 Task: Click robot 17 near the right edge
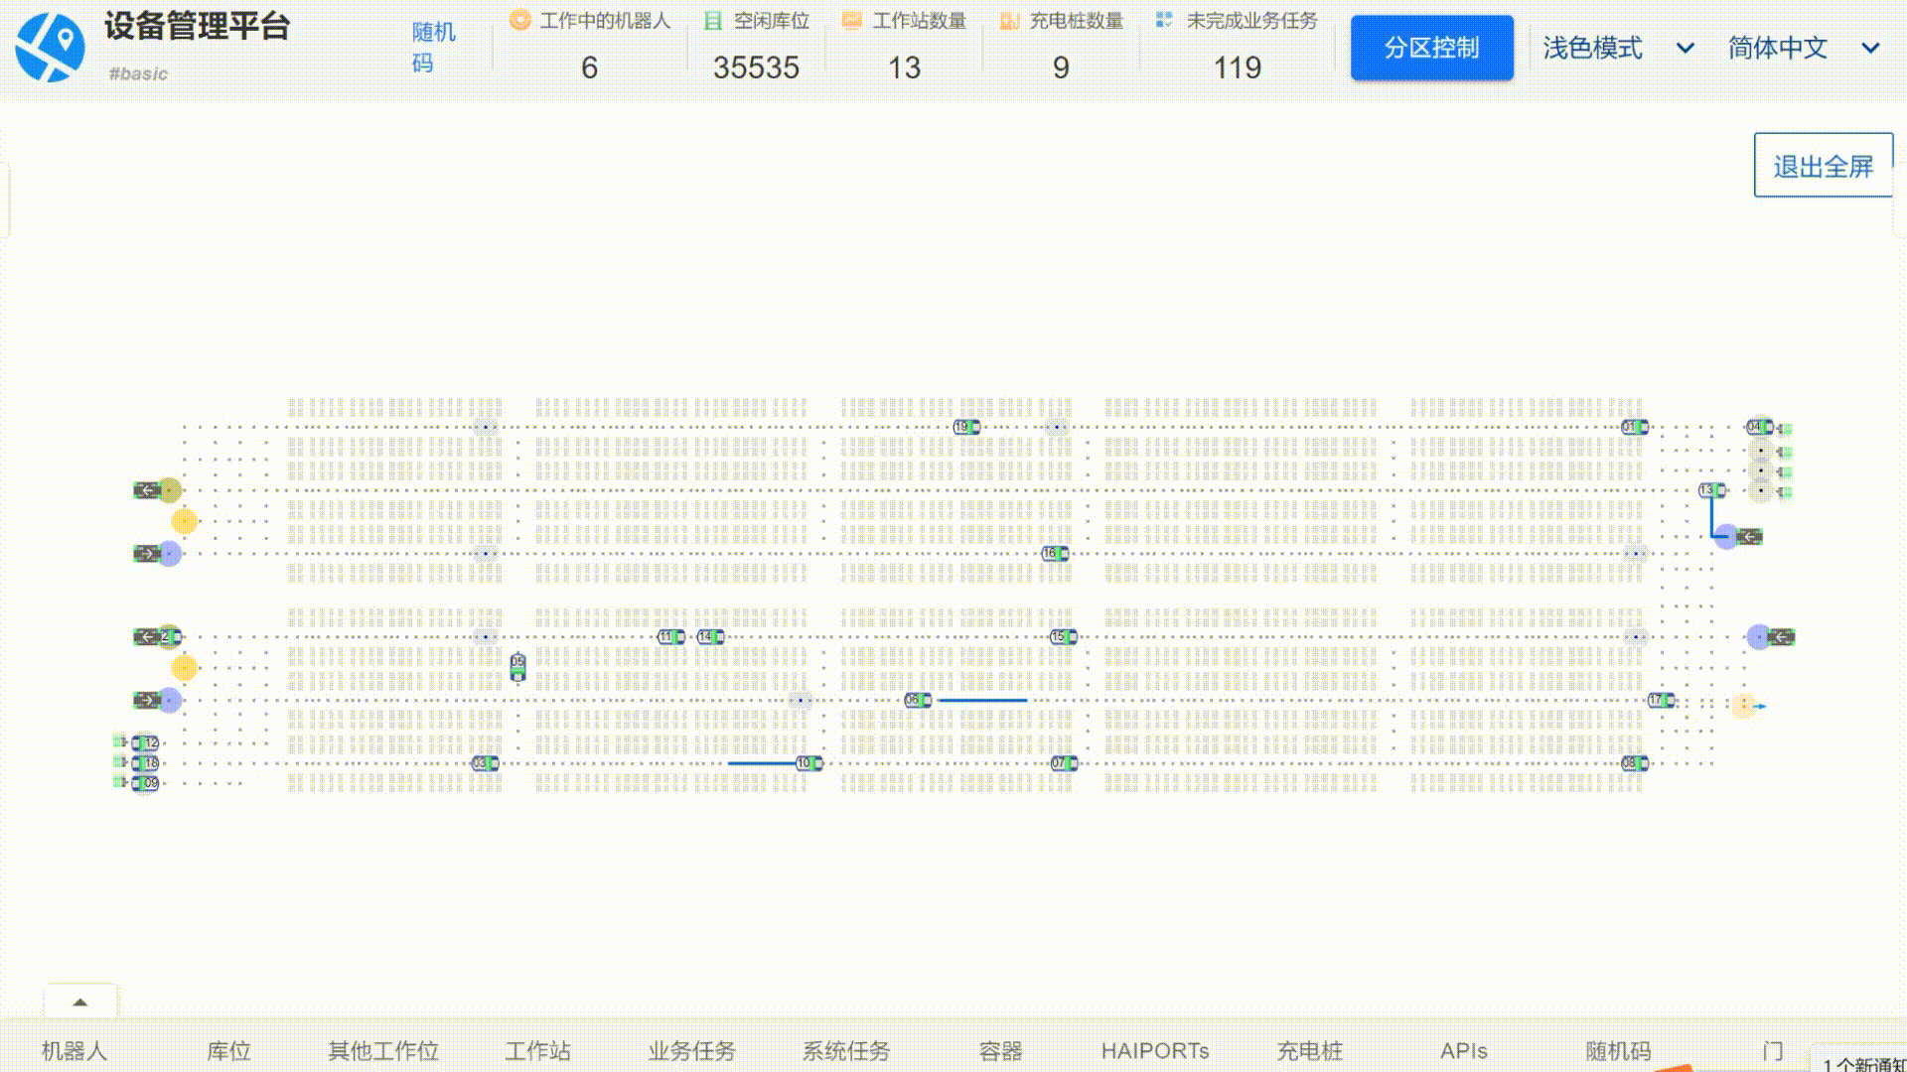click(1661, 701)
